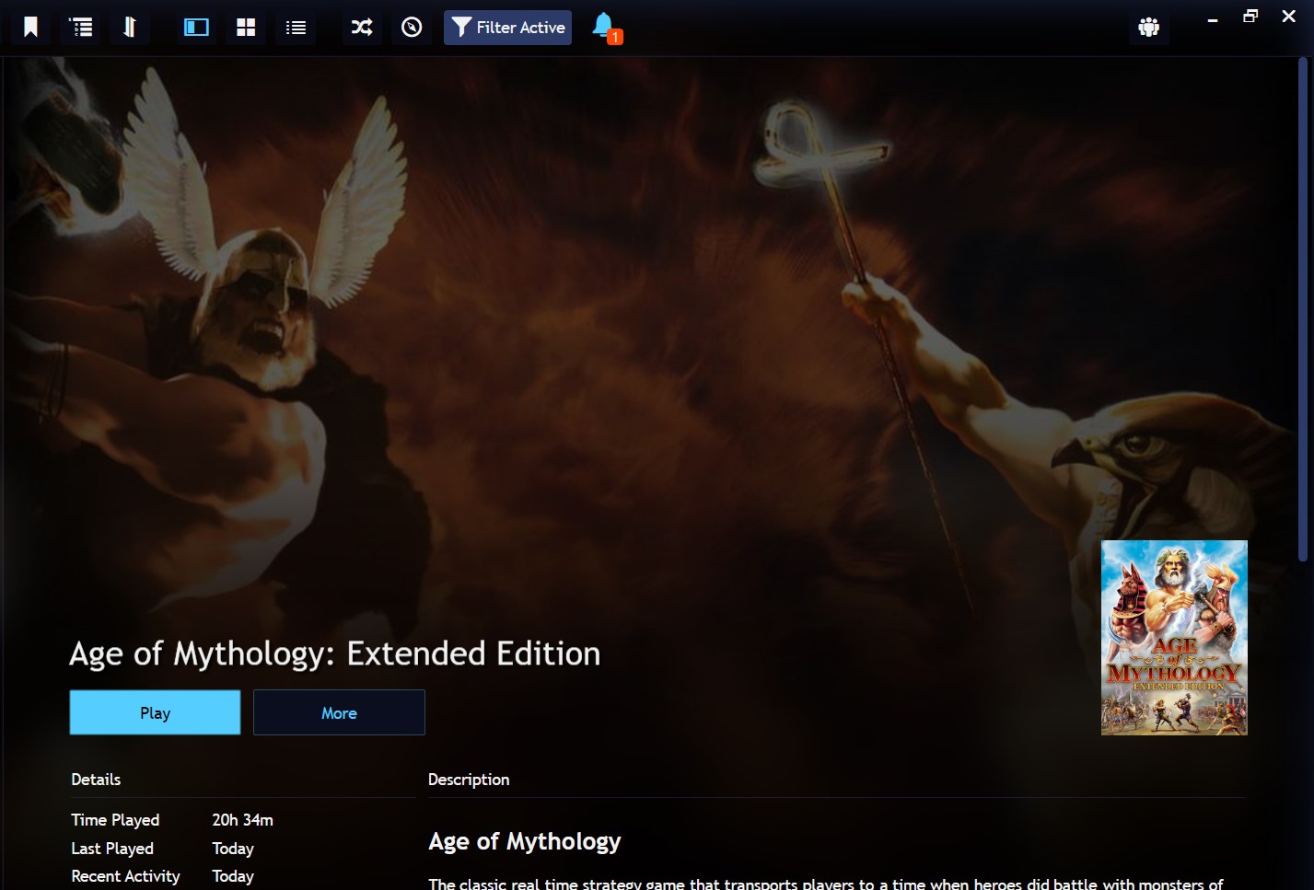Click the 'Details' section heading
Viewport: 1314px width, 890px height.
[96, 780]
